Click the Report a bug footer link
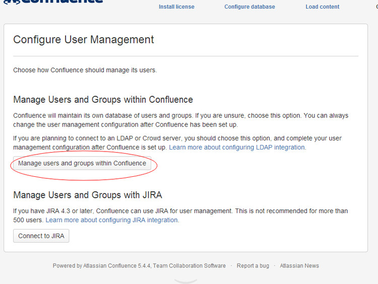The height and width of the screenshot is (284, 378). point(253,266)
